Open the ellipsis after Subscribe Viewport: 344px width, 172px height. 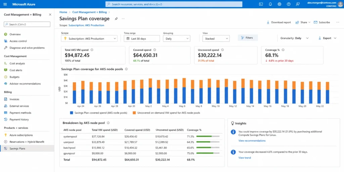(337, 22)
